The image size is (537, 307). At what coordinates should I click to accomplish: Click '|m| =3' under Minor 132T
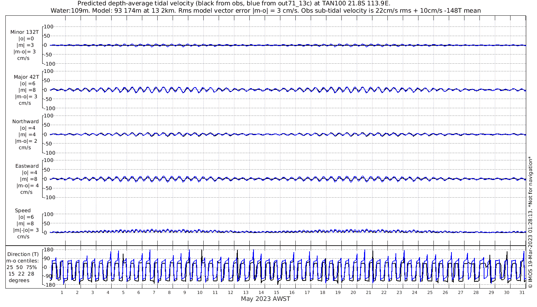pos(25,45)
